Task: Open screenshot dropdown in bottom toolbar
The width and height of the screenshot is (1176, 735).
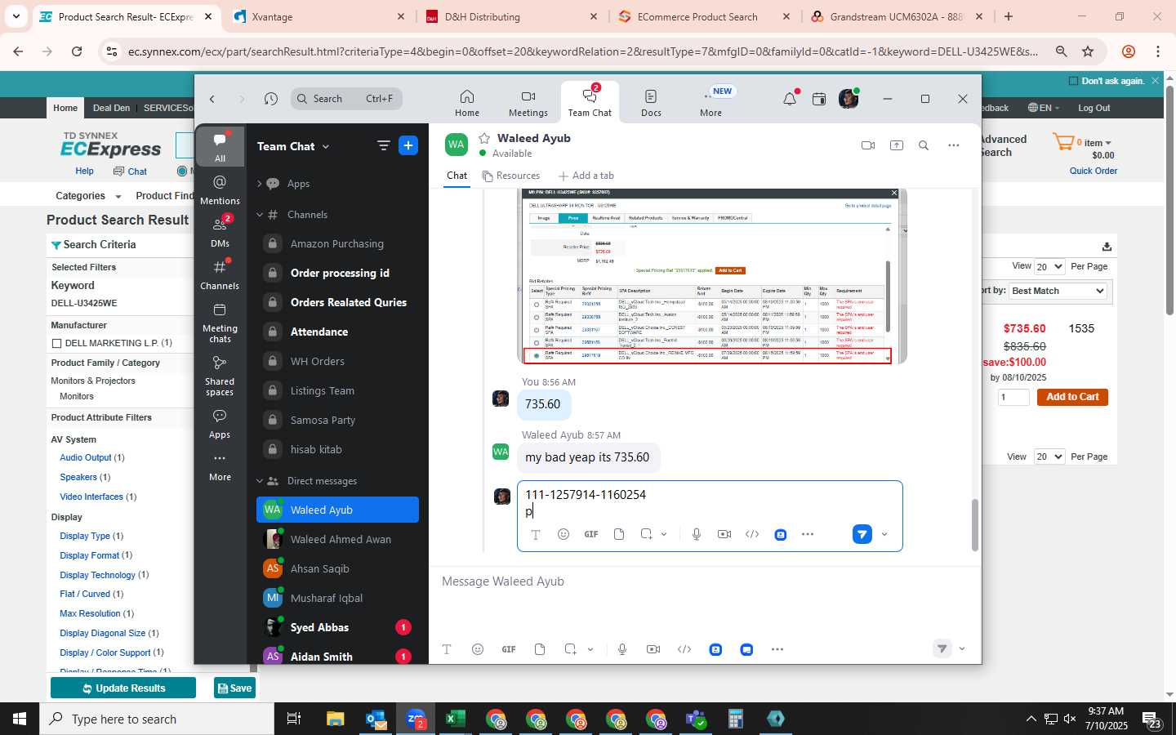Action: tap(590, 649)
